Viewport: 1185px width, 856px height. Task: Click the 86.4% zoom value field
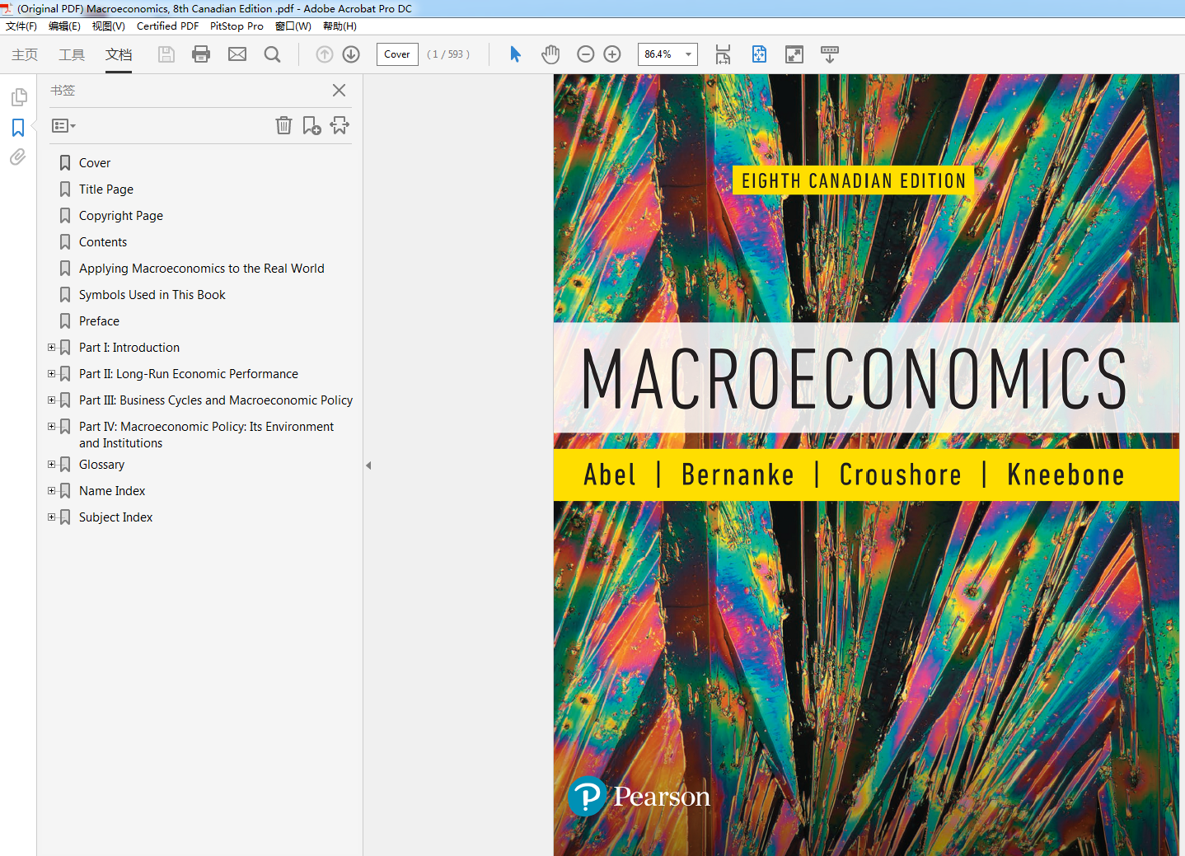(659, 54)
